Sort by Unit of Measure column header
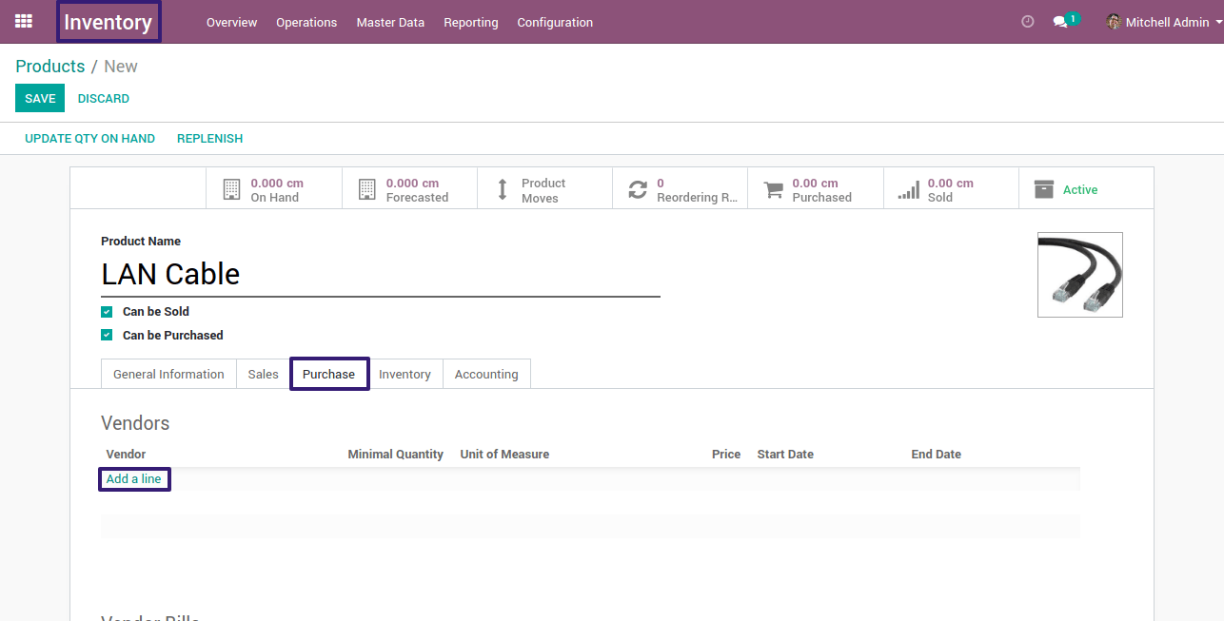Viewport: 1224px width, 621px height. pyautogui.click(x=504, y=455)
